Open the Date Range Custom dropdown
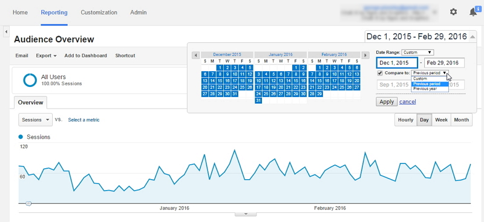Viewport: 484px width, 222px height. [417, 52]
